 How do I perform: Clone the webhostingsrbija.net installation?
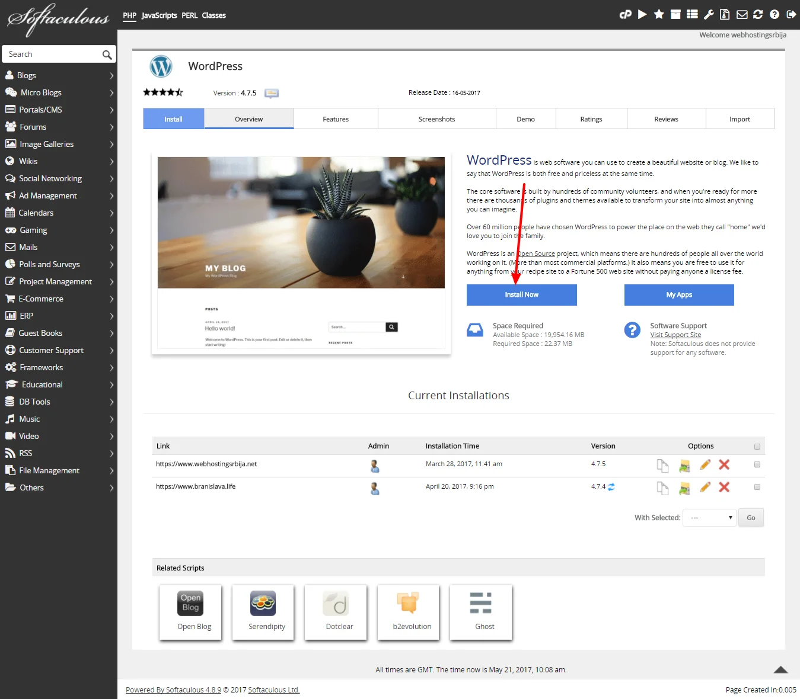pyautogui.click(x=662, y=466)
